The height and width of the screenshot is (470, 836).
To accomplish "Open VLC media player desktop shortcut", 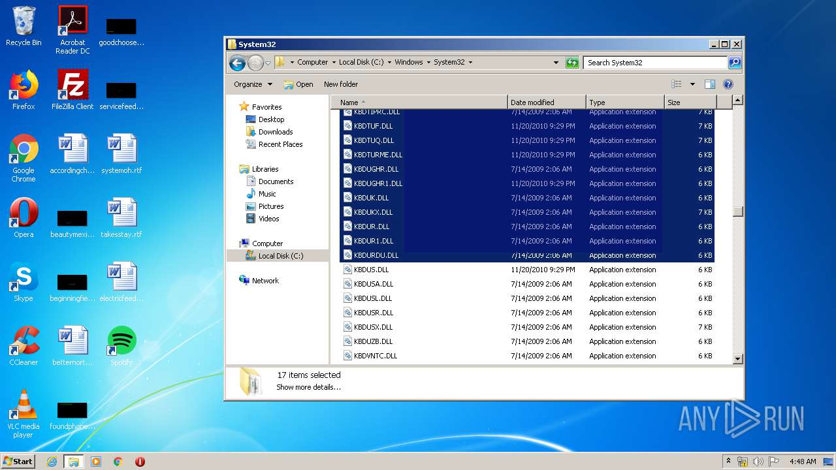I will point(24,414).
